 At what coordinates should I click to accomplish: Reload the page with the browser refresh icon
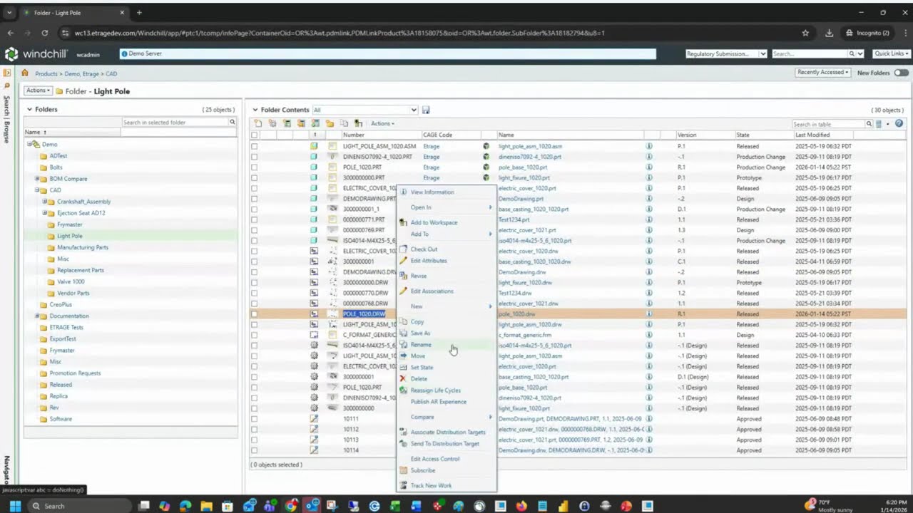45,33
